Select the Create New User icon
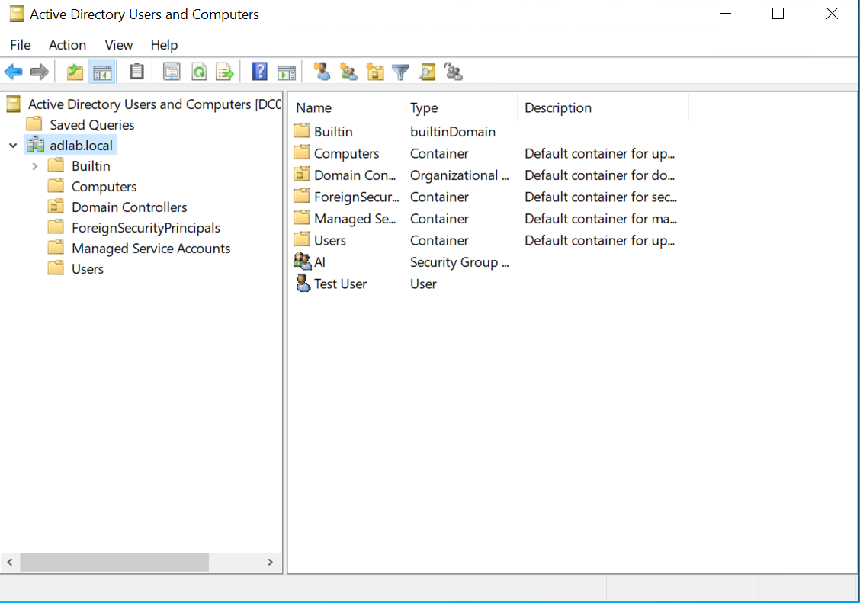860x603 pixels. click(x=322, y=71)
